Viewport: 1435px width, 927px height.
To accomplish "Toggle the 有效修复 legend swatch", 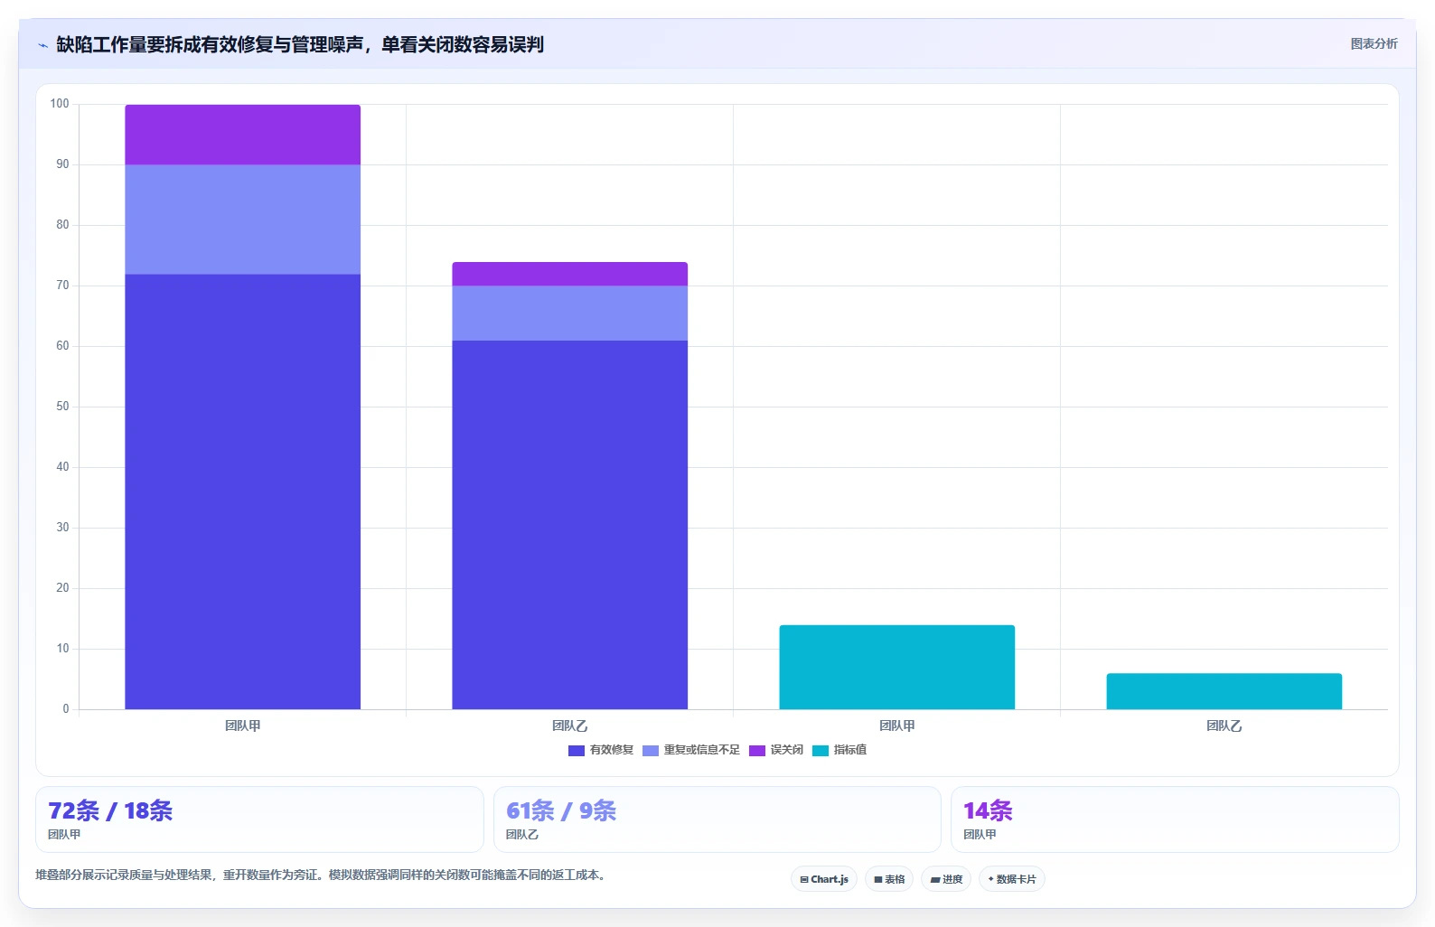I will pyautogui.click(x=577, y=751).
